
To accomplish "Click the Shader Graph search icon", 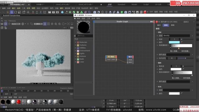I will [195, 19].
